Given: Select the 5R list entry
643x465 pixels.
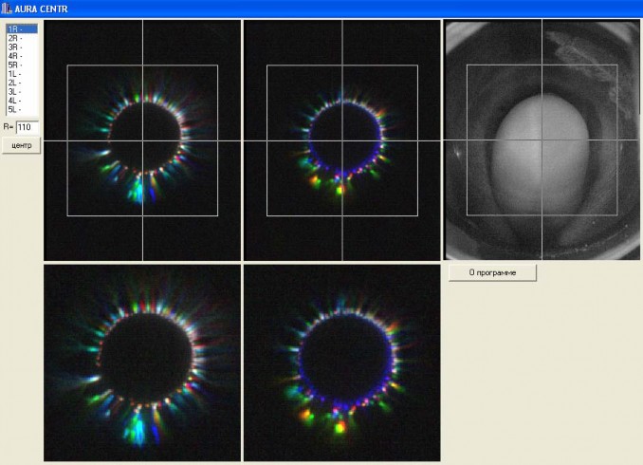Looking at the screenshot, I should [20, 65].
